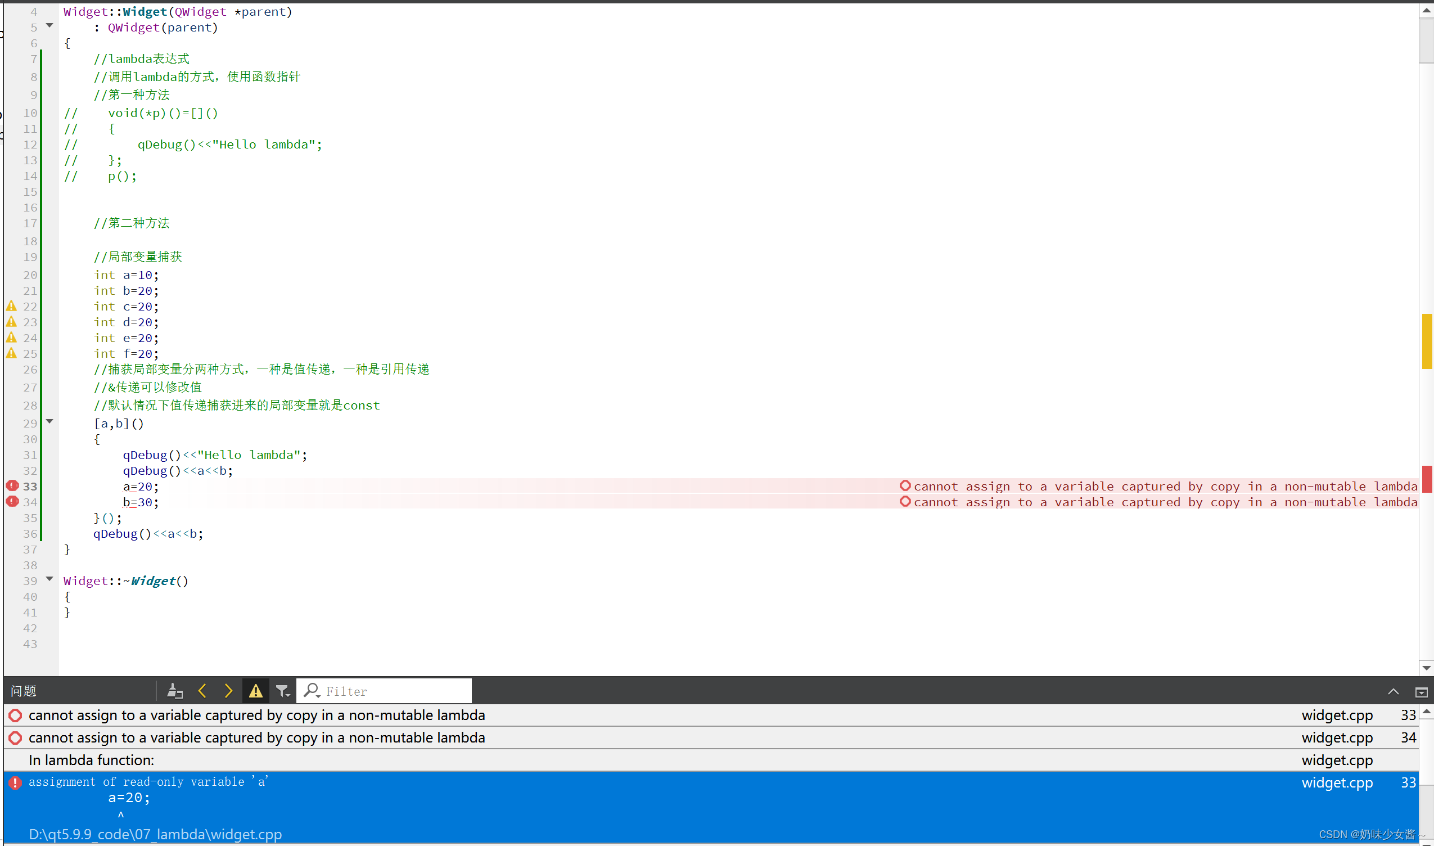Place cursor on 'b=30;' at line 34
Image resolution: width=1434 pixels, height=846 pixels.
(x=141, y=503)
